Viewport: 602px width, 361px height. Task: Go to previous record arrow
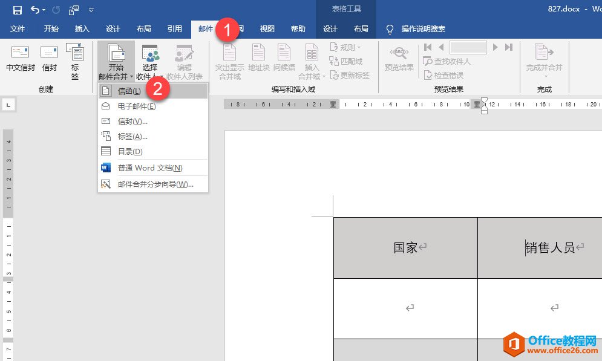click(441, 47)
